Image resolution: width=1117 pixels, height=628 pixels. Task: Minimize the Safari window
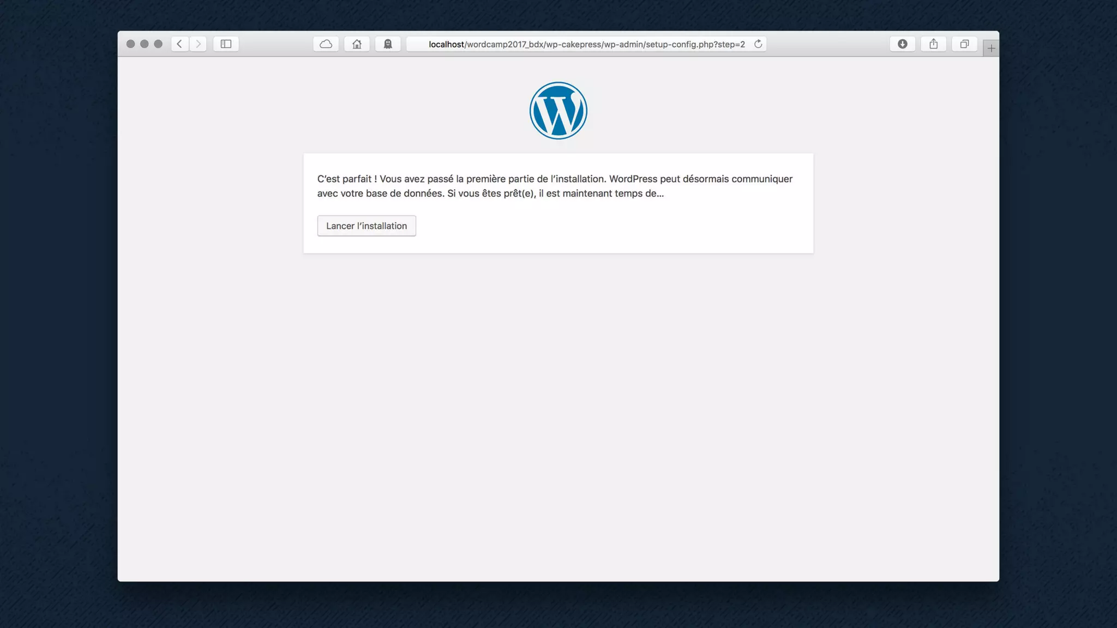click(x=144, y=44)
